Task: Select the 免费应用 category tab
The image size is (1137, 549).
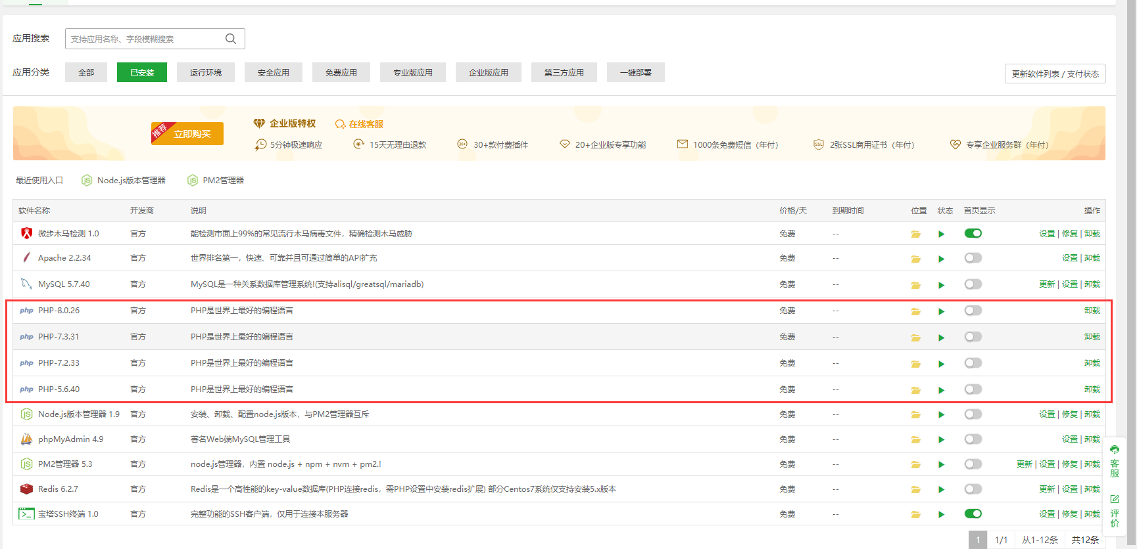Action: pyautogui.click(x=341, y=72)
